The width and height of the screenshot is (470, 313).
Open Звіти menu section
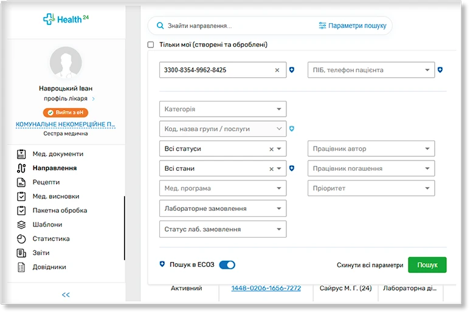41,253
